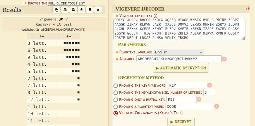Screen dimensions: 255x126
Task: Click the partial key field KE?
Action: pos(181,99)
